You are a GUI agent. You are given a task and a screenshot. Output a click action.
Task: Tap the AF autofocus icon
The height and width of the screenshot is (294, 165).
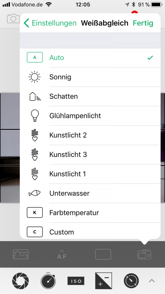pos(62,254)
